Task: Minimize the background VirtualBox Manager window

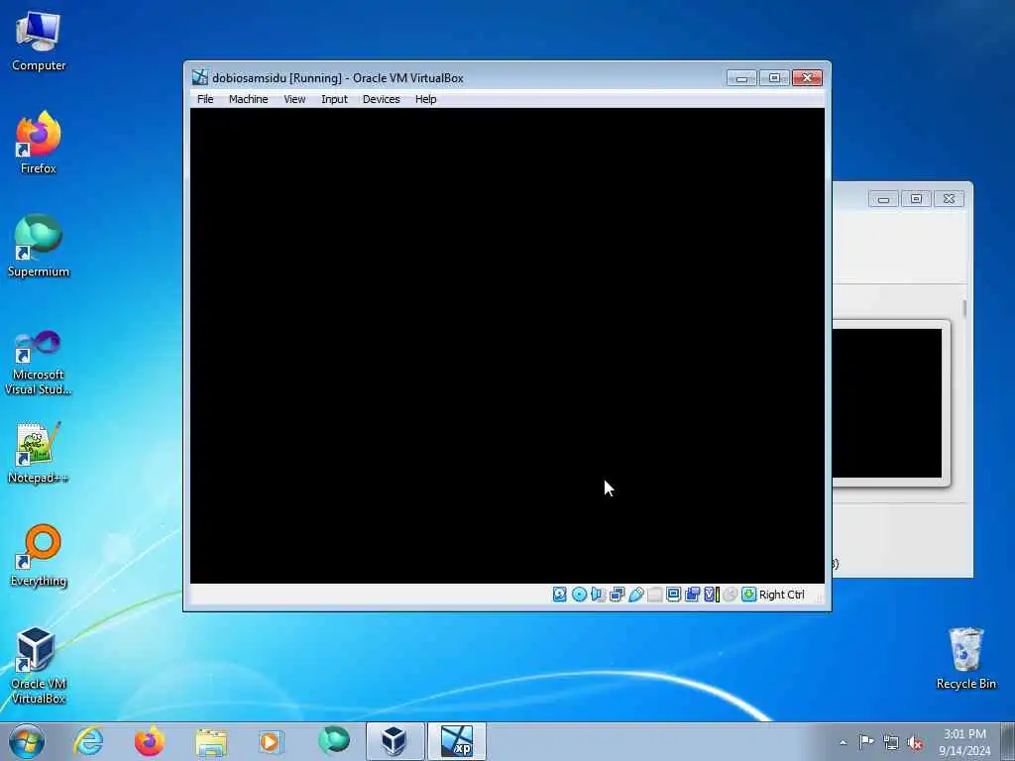Action: pos(883,198)
